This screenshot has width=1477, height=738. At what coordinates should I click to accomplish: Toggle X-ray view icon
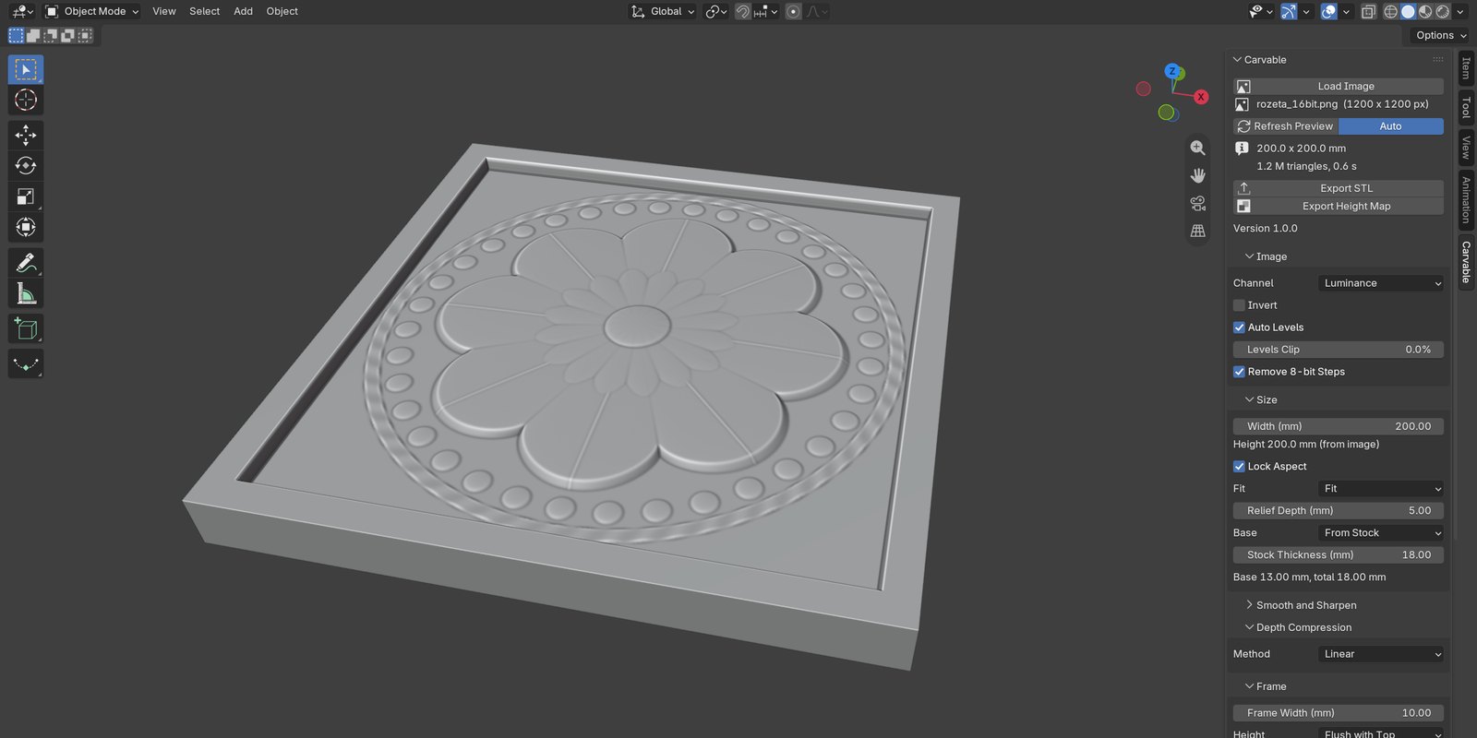click(x=1368, y=11)
